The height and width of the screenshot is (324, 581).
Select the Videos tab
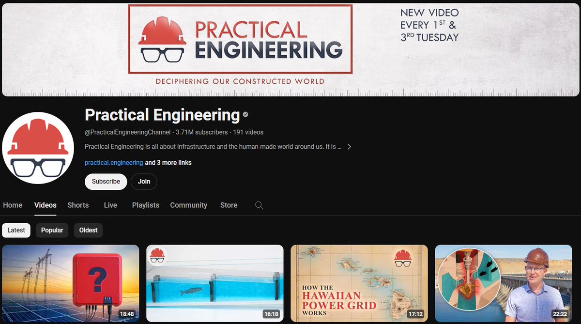pyautogui.click(x=46, y=205)
